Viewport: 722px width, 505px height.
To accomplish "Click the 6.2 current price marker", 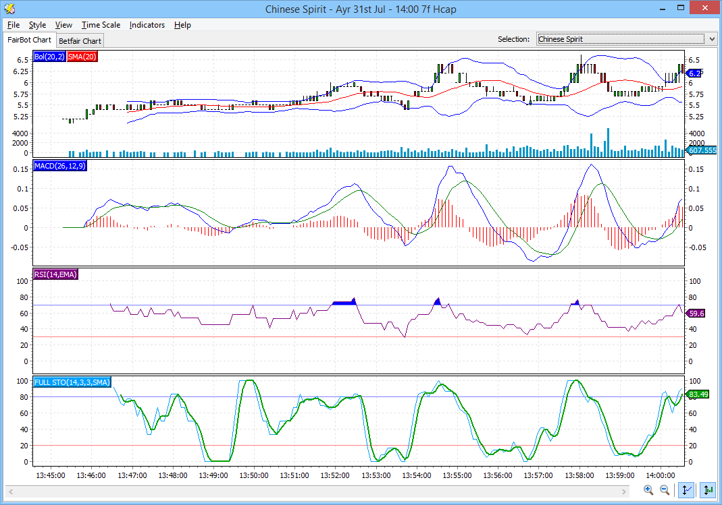I will point(695,73).
